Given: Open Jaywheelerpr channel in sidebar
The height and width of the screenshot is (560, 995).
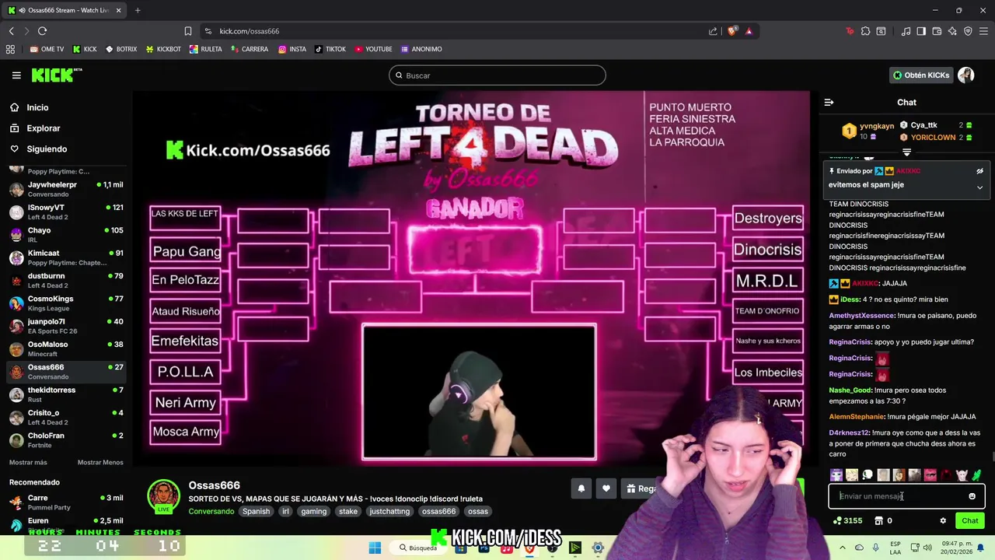Looking at the screenshot, I should coord(66,189).
